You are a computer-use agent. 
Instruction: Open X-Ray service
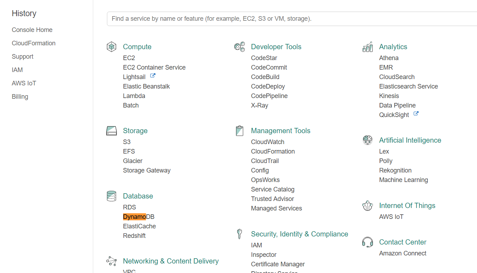pos(260,105)
